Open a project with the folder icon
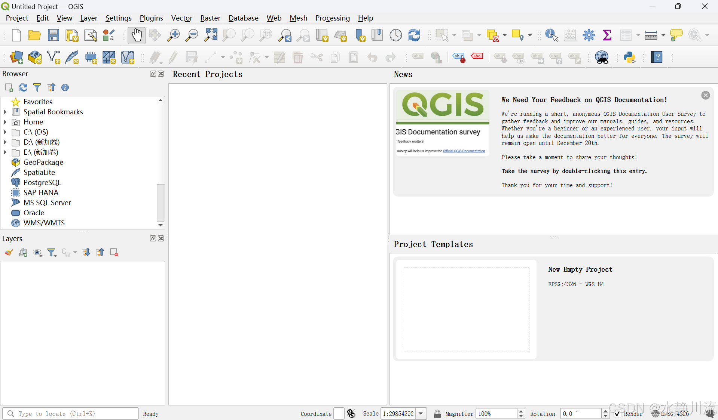The height and width of the screenshot is (420, 718). click(x=34, y=35)
